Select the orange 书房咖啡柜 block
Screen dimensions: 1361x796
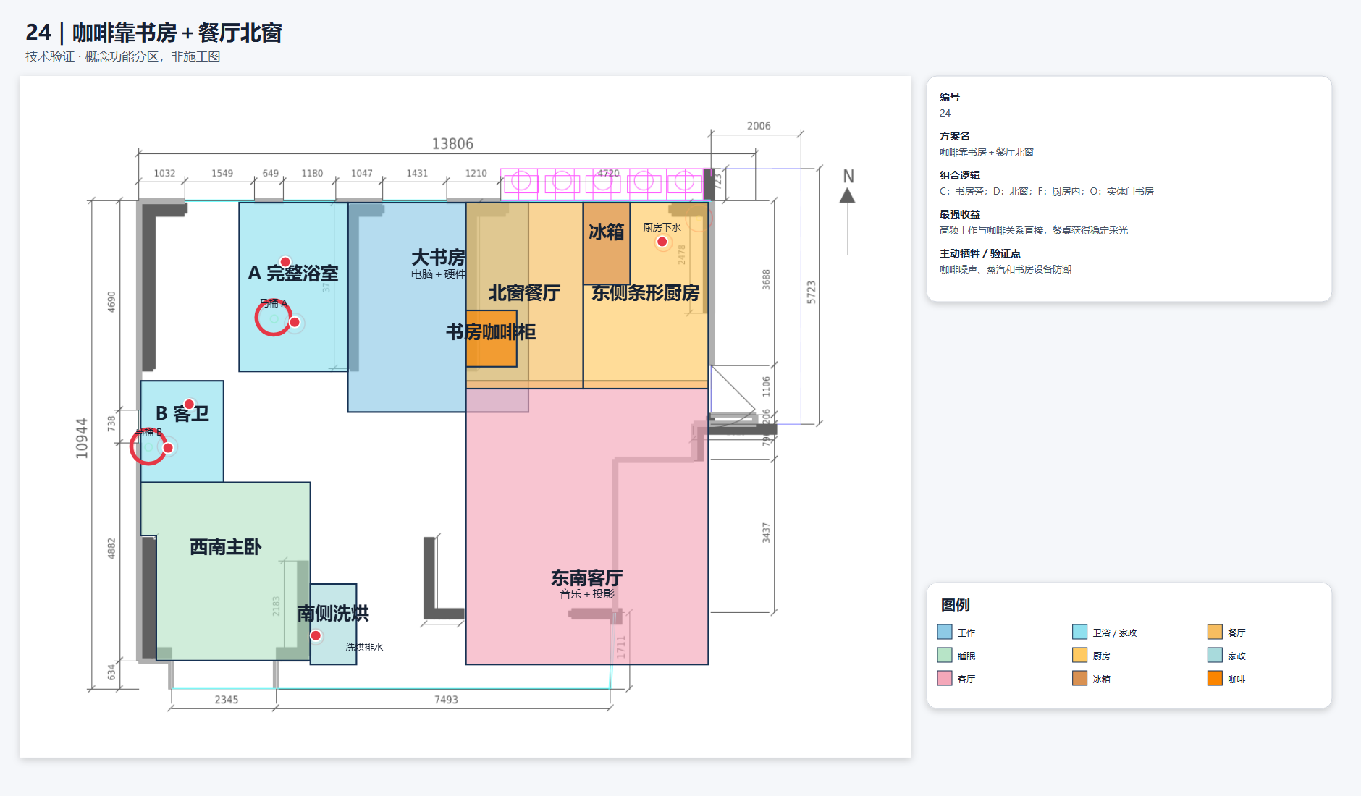[x=491, y=339]
